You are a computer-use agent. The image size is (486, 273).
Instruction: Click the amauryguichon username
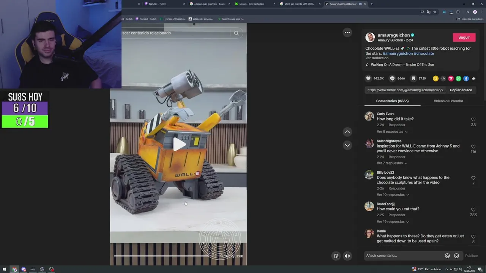(393, 35)
